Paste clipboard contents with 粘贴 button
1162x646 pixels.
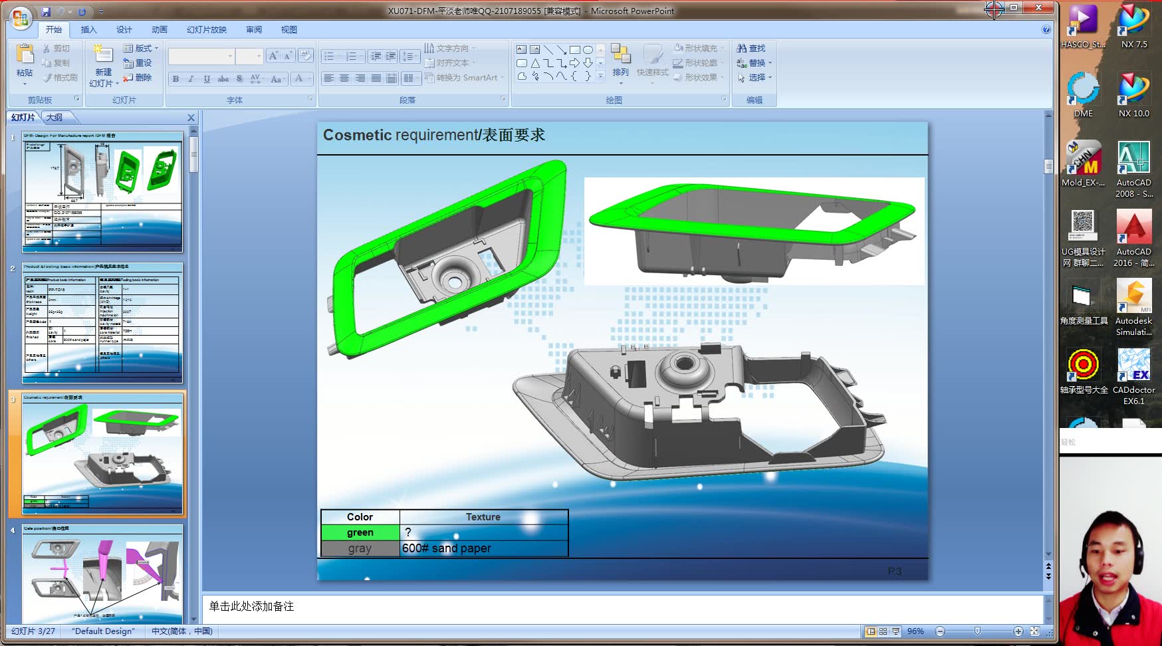coord(25,65)
